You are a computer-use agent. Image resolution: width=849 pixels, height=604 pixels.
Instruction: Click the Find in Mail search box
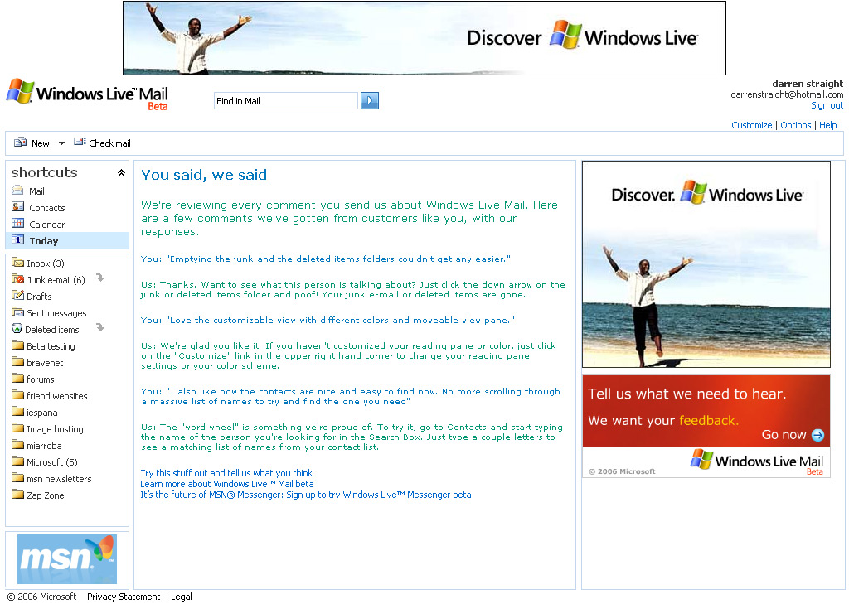(285, 101)
